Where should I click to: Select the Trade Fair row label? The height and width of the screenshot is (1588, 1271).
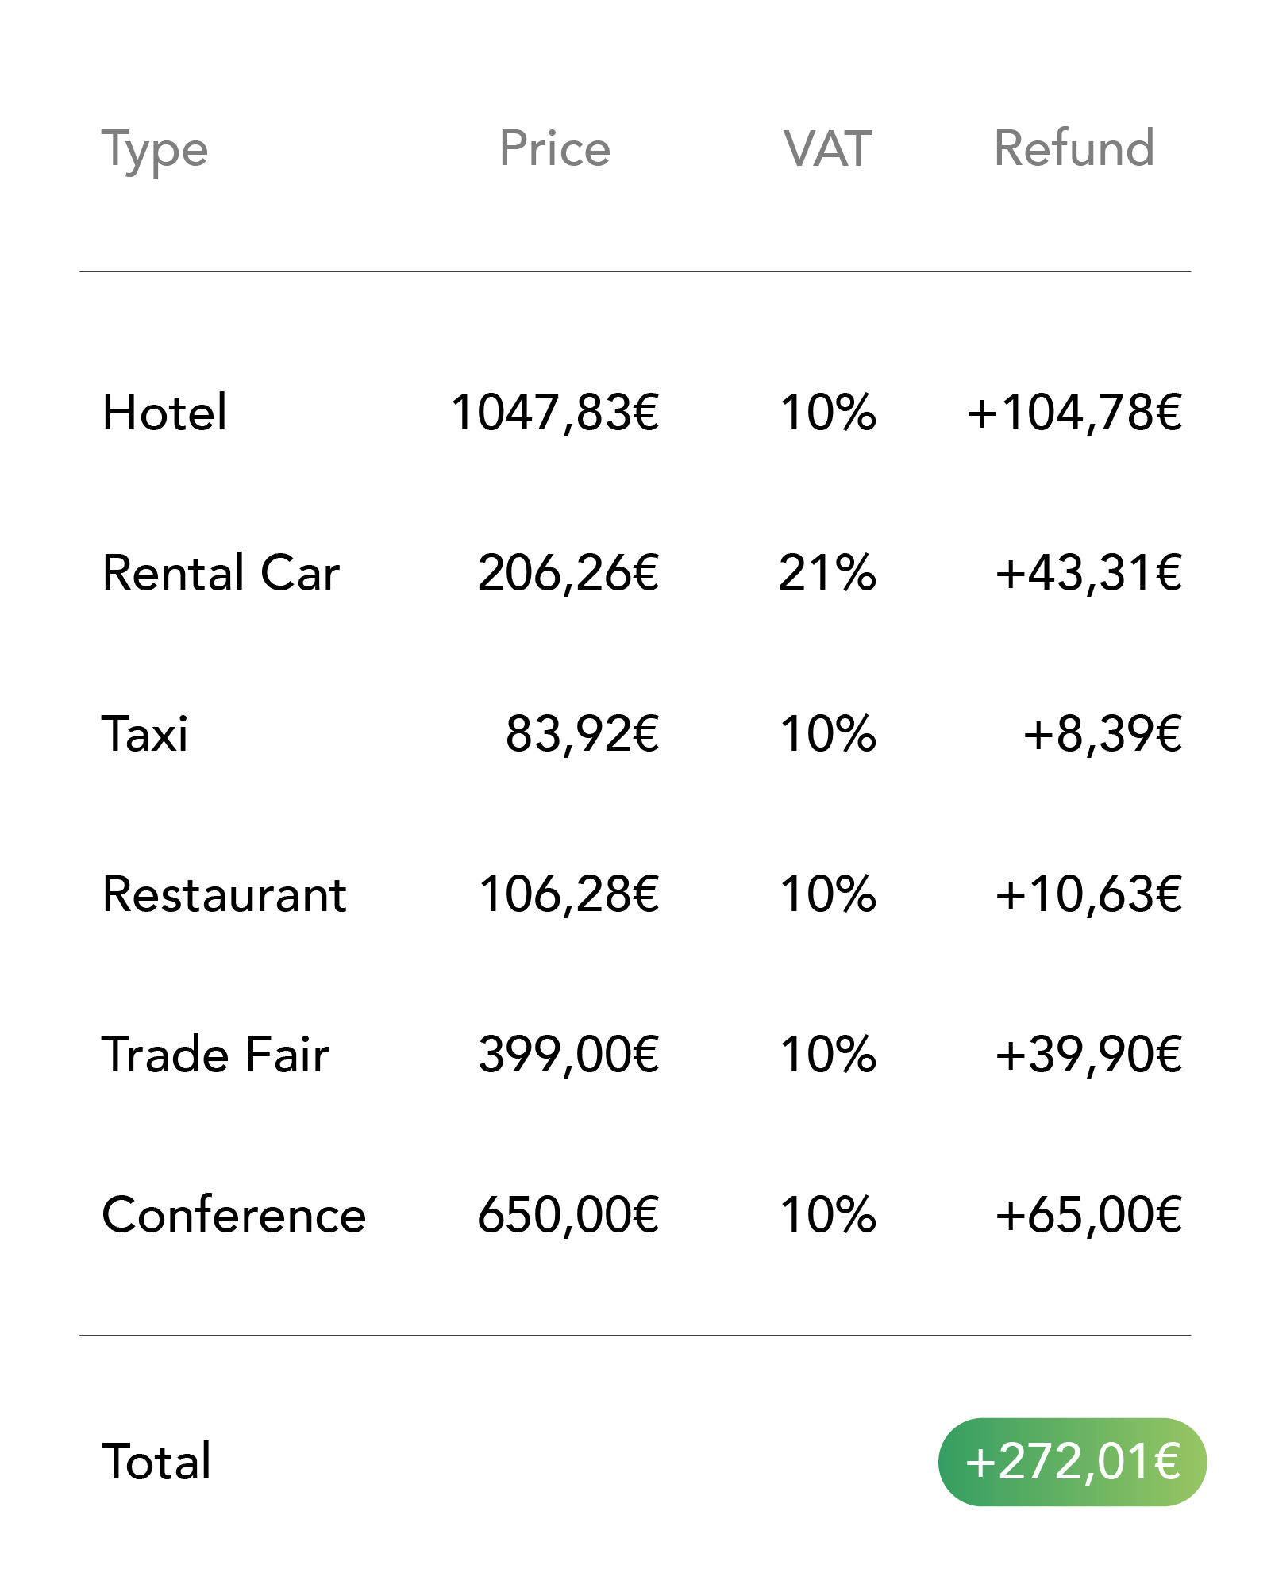[x=215, y=1055]
